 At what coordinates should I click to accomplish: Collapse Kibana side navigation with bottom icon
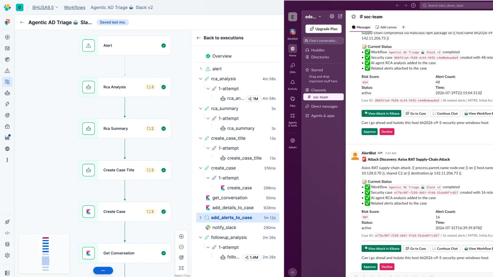pos(7,273)
